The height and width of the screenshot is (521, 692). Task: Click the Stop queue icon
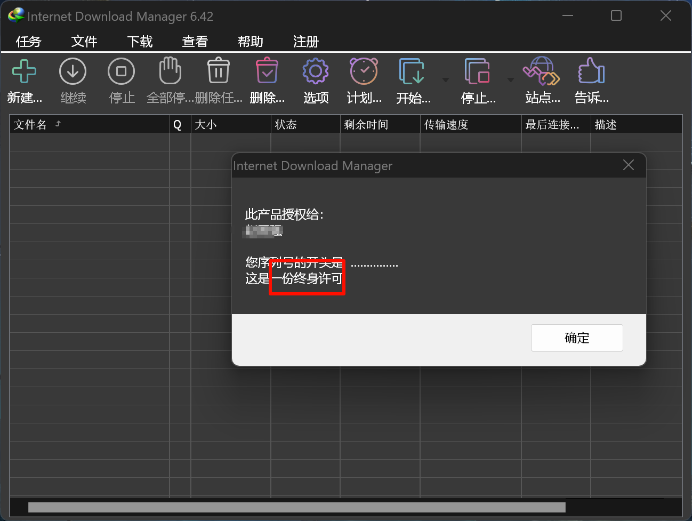point(477,71)
